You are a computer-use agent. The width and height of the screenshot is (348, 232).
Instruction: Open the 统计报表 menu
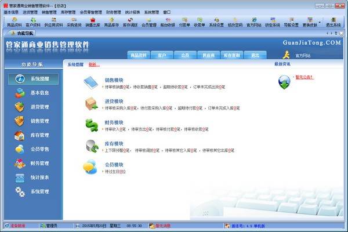[x=132, y=12]
